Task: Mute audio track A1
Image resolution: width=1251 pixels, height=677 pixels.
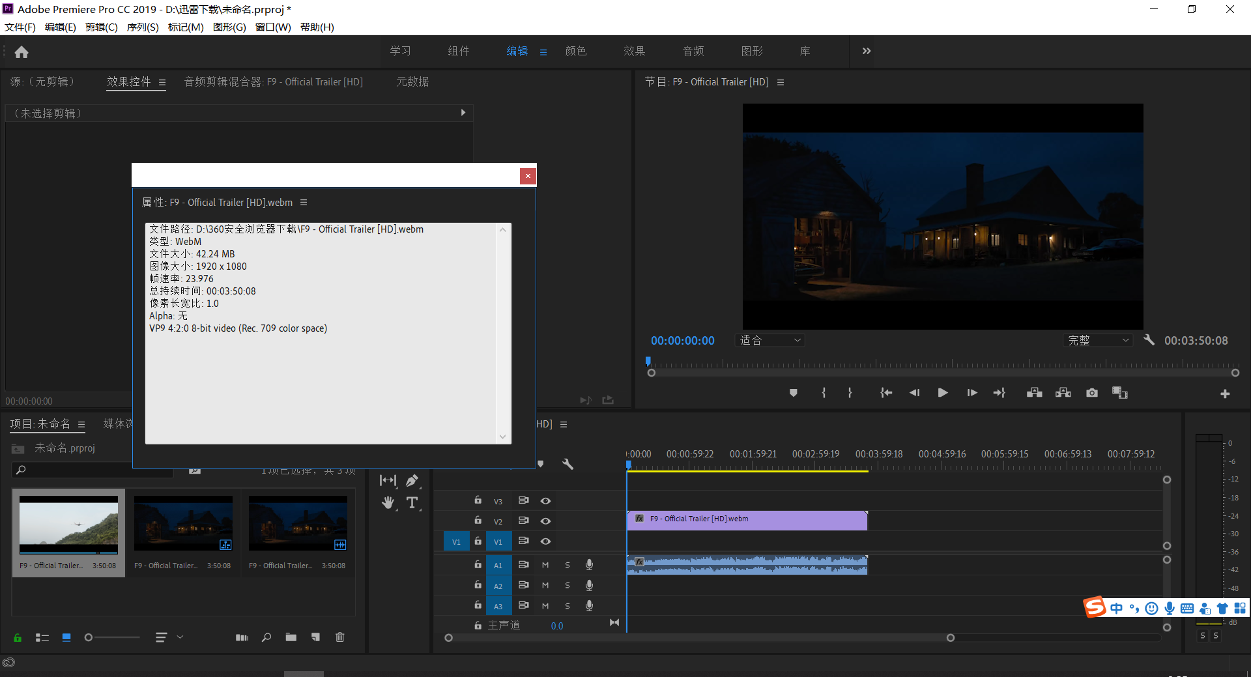Action: (545, 565)
